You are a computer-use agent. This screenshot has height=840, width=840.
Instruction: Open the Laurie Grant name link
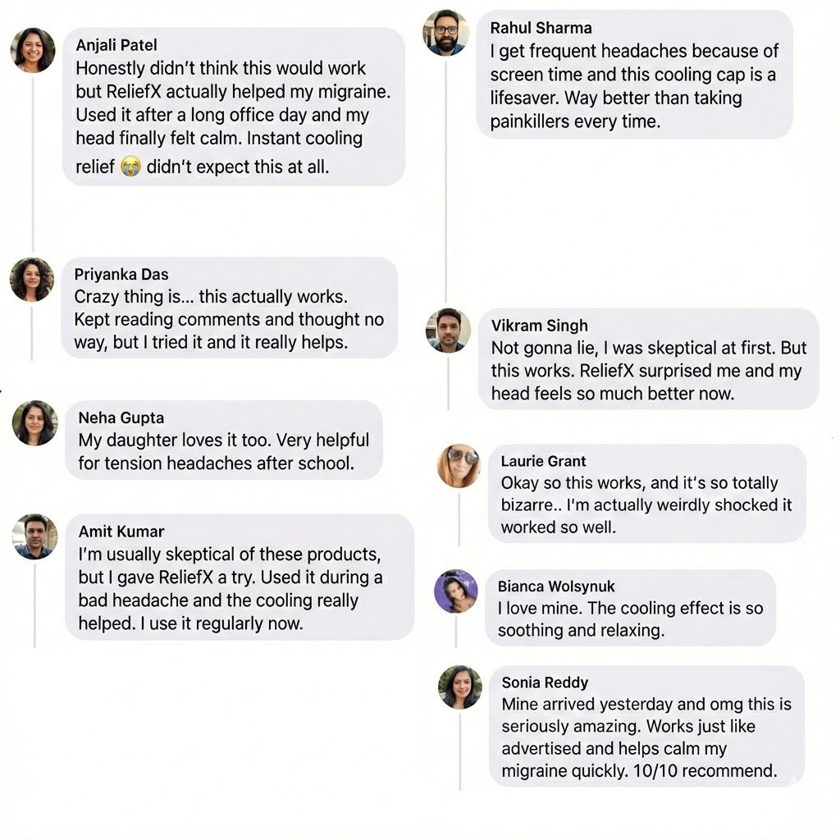543,461
